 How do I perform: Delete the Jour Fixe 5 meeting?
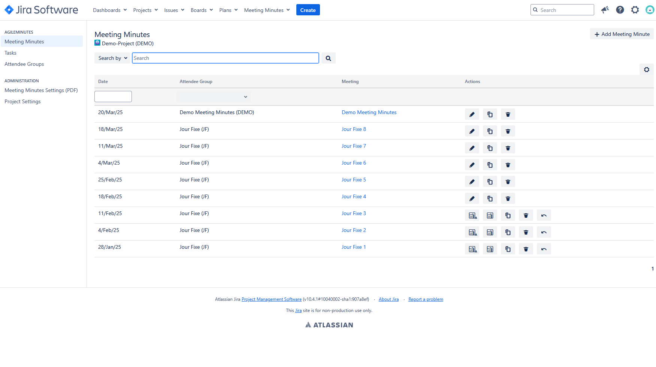[508, 182]
